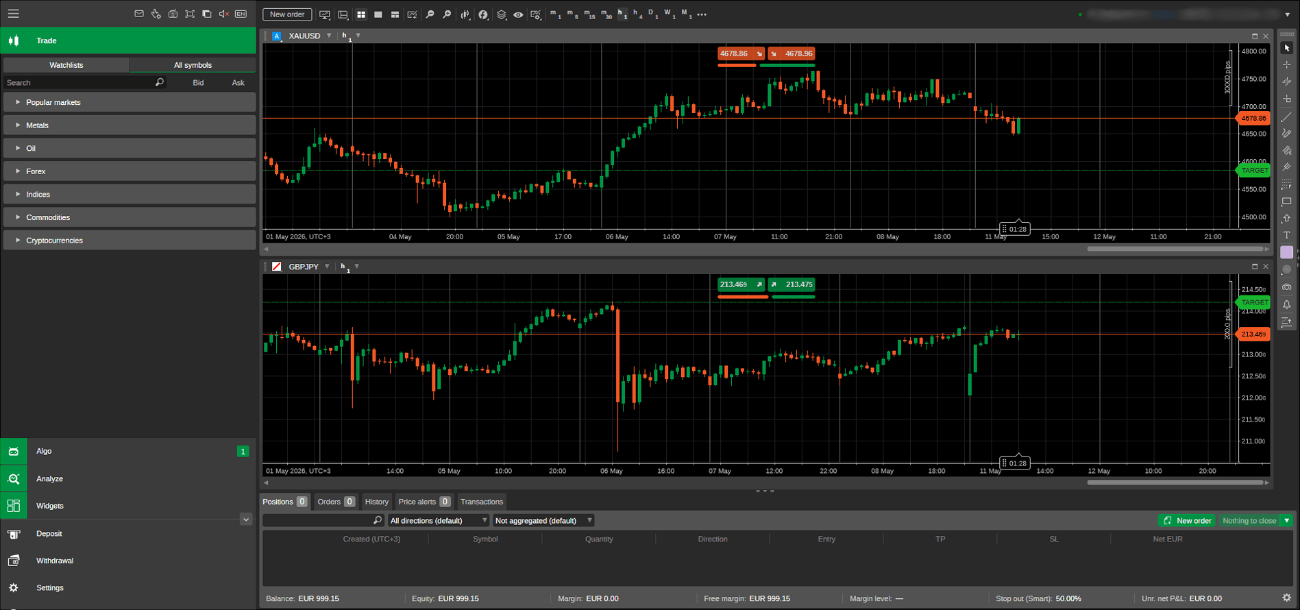Viewport: 1300px width, 610px height.
Task: Switch to free chart layout mode
Action: 395,14
